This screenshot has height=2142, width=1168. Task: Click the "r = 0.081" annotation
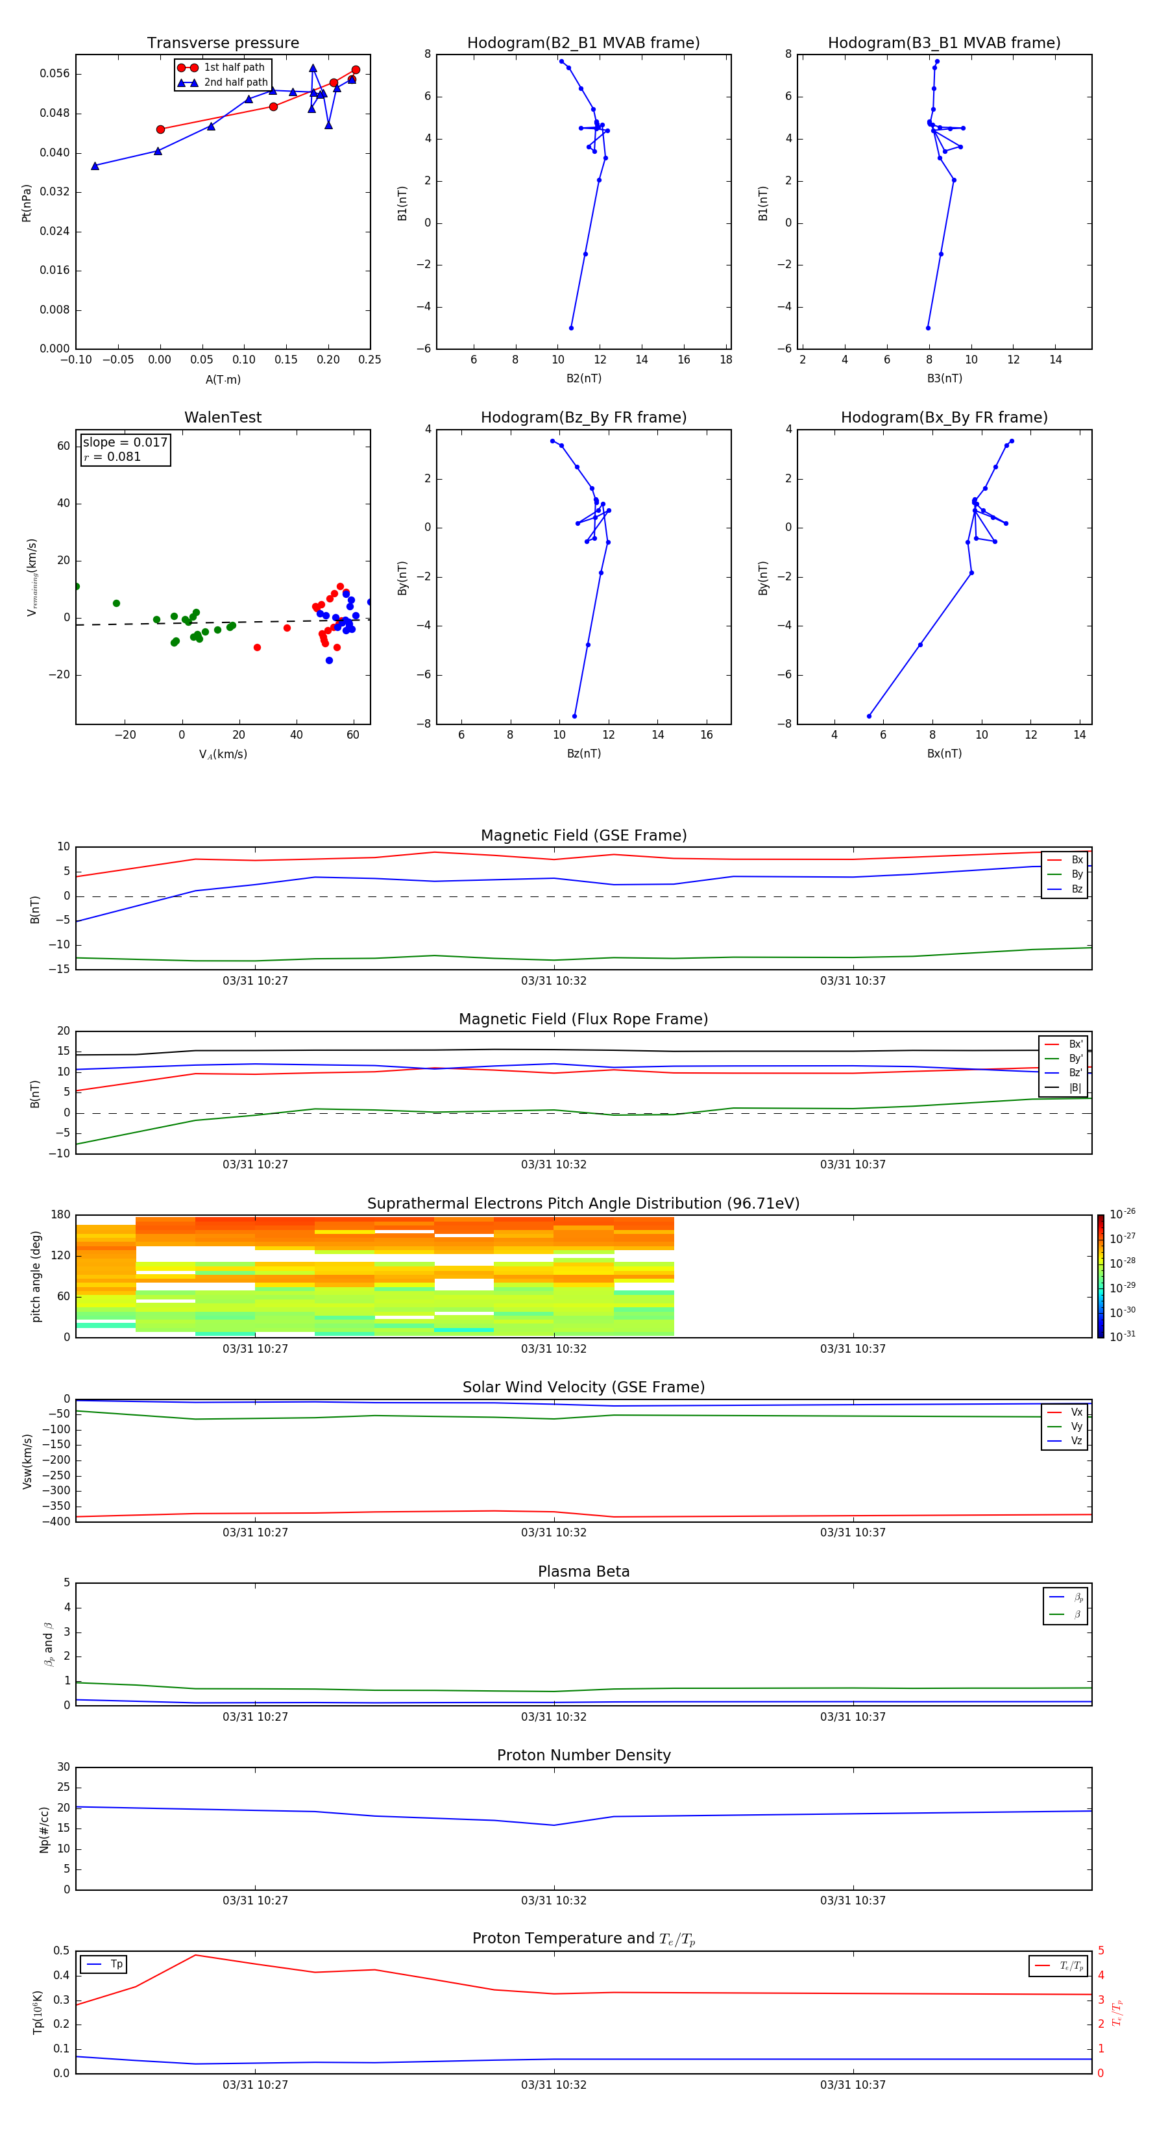(112, 456)
